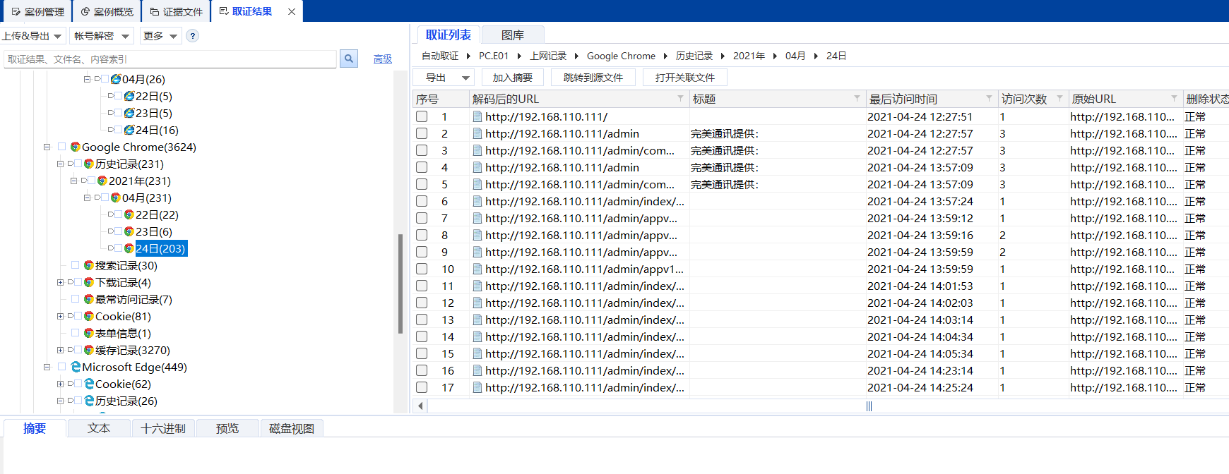Screen dimensions: 1229x474
Task: Click filter icon on 解码后的URL column
Action: pos(680,98)
